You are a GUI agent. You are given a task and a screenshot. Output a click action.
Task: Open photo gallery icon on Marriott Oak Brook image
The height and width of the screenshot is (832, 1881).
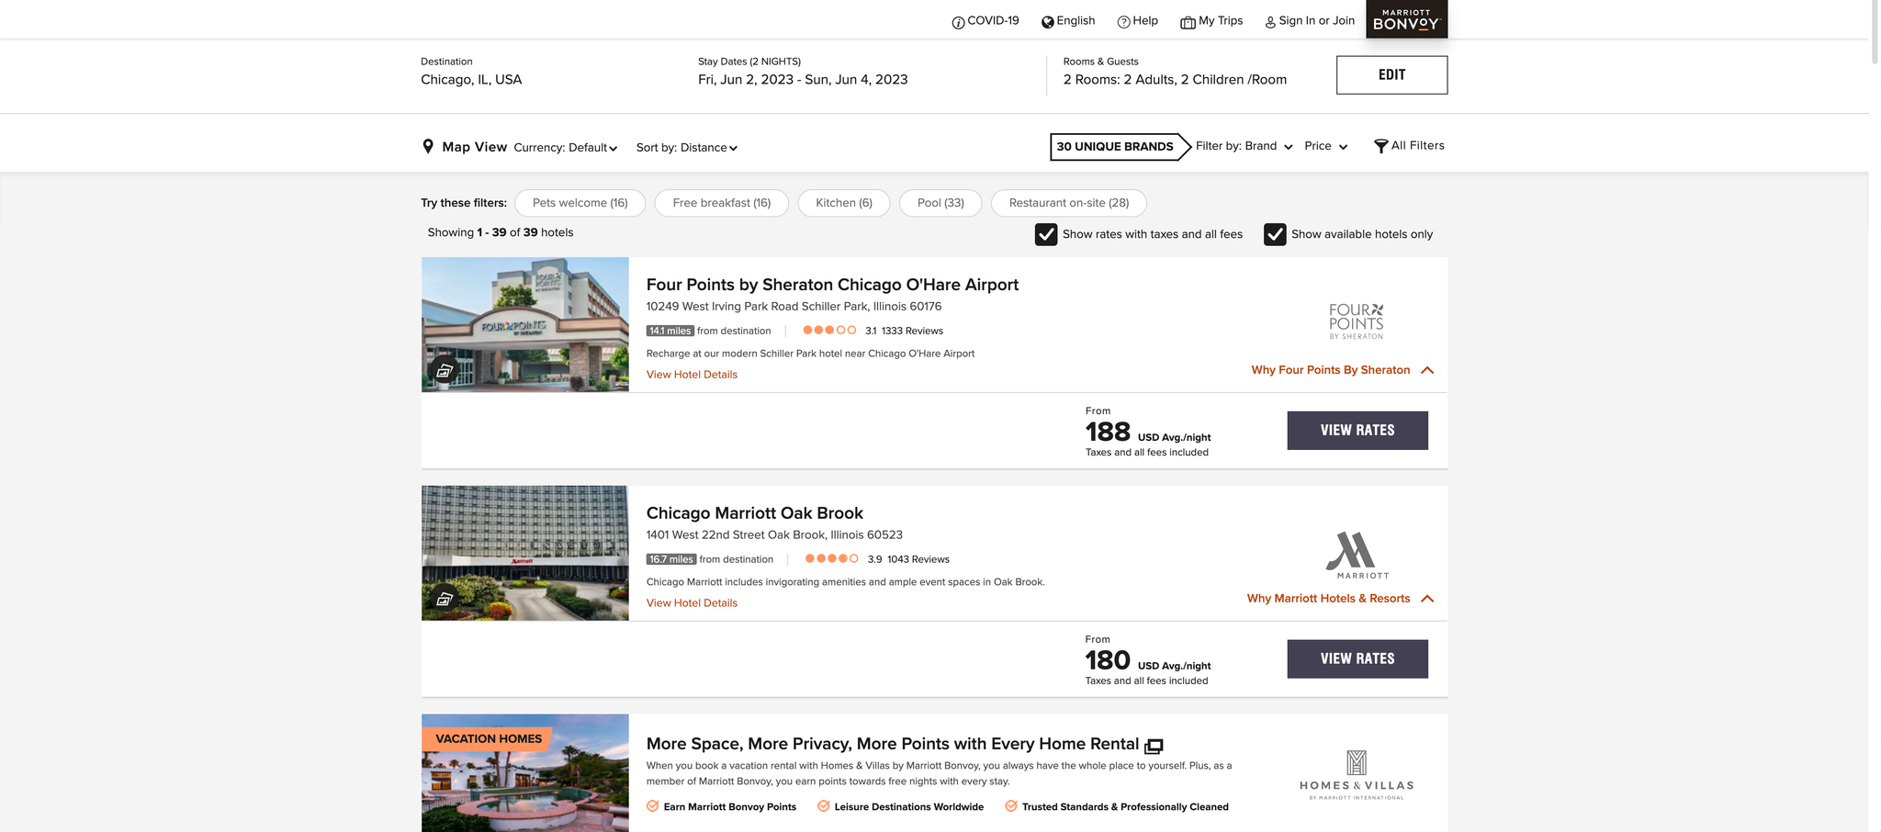tap(445, 599)
